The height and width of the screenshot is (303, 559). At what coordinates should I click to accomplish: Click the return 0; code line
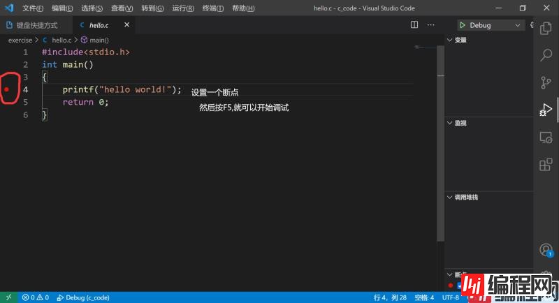coord(85,102)
